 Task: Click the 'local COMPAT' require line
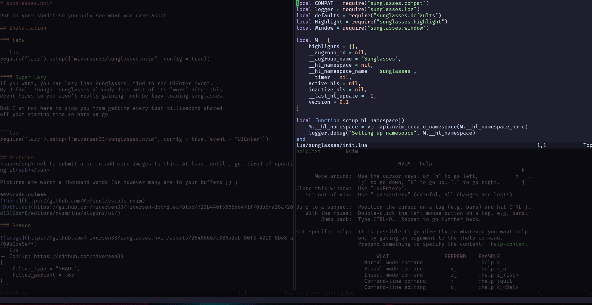point(363,3)
